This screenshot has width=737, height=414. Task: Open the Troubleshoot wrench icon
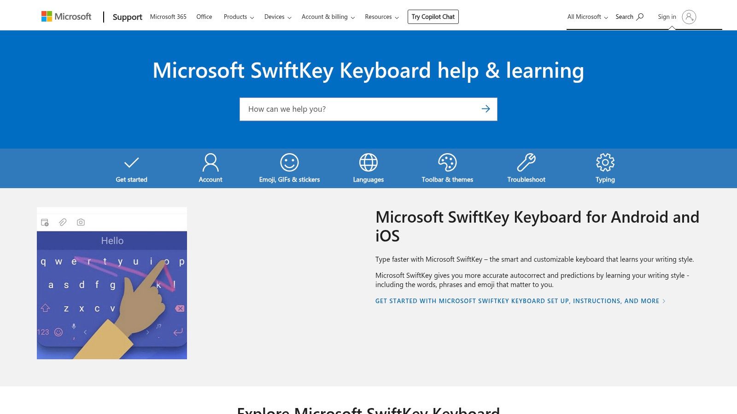(x=526, y=162)
